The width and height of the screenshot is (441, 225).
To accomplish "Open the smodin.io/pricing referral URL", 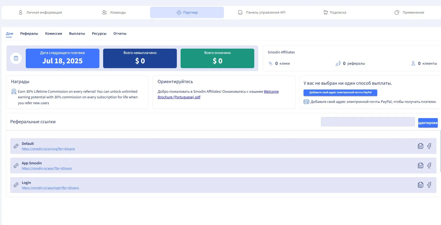I will (48, 149).
